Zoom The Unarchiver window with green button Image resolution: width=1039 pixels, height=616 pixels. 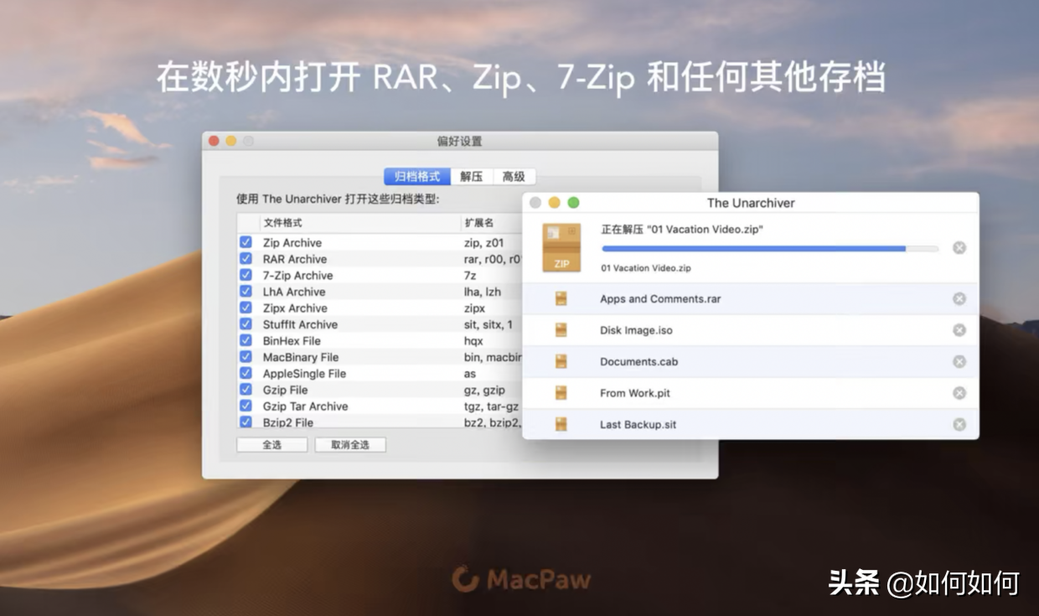(574, 203)
